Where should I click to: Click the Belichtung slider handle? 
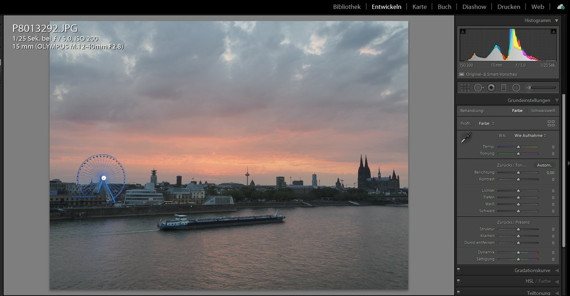[x=518, y=172]
